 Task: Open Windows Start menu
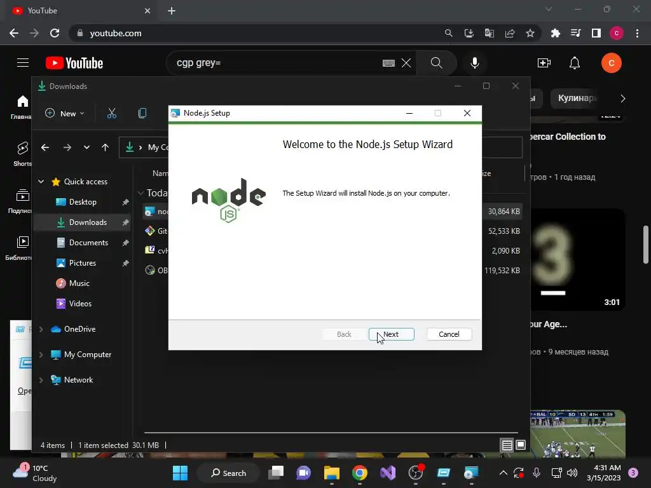[180, 473]
